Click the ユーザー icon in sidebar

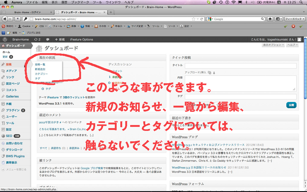tap(3, 116)
